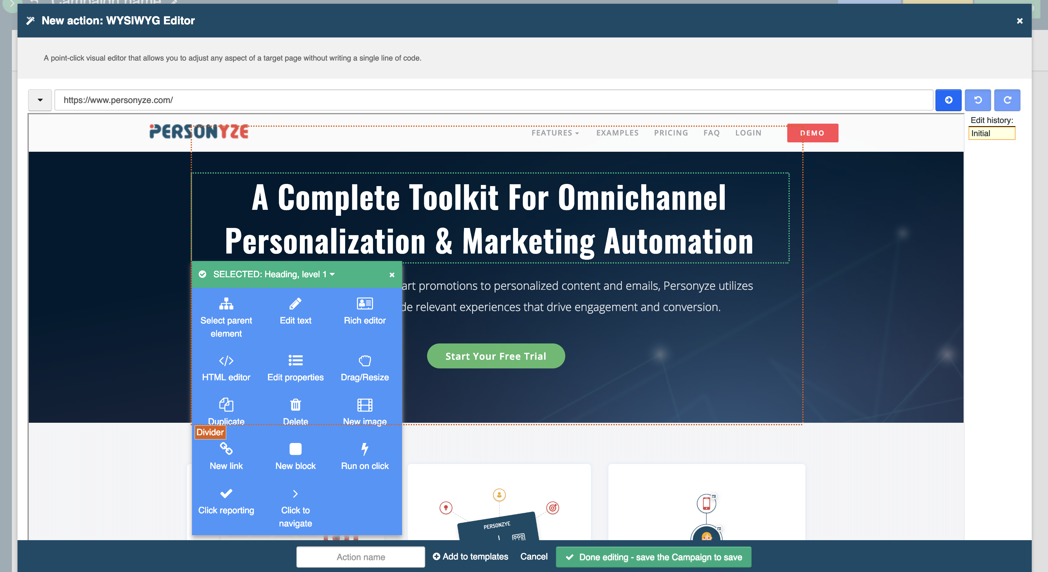This screenshot has height=572, width=1048.
Task: Click the Personalization & Marketing Automation heading line
Action: pos(489,241)
